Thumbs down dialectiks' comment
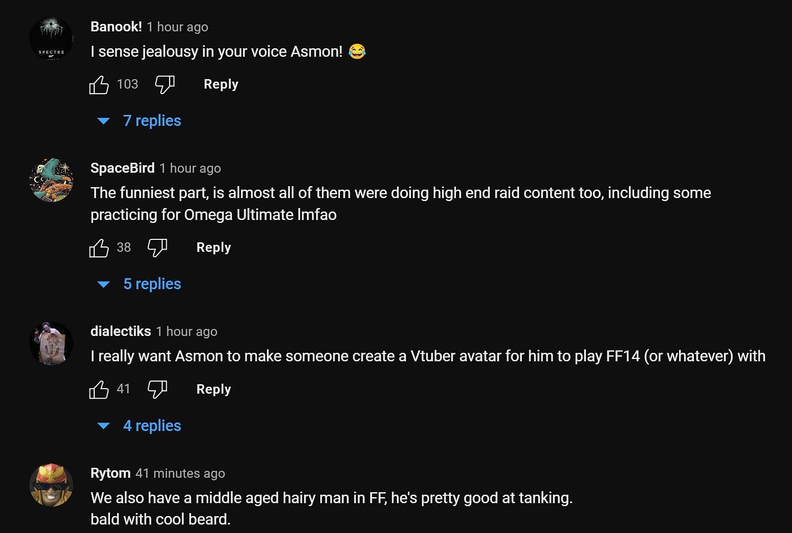792x533 pixels. click(x=157, y=389)
